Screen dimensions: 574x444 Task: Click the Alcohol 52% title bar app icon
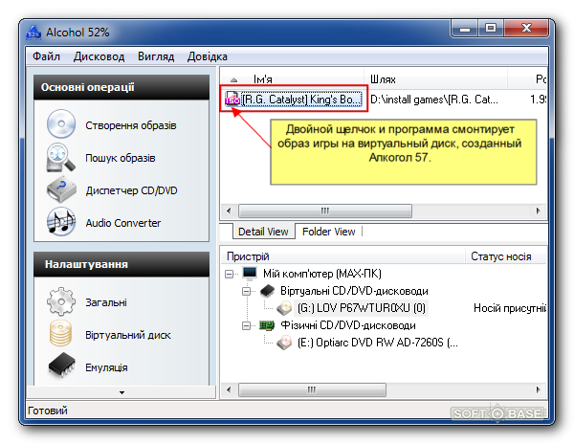33,33
